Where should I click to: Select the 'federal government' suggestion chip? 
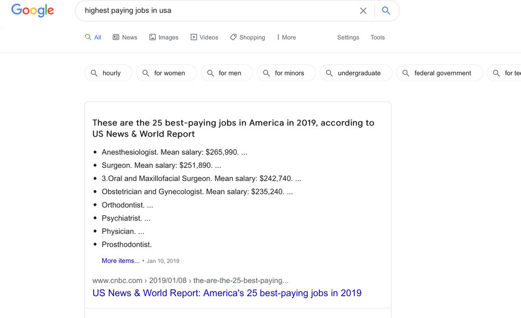[x=439, y=73]
